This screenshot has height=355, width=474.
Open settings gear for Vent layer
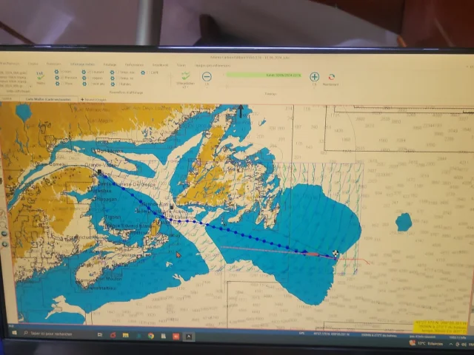point(56,72)
